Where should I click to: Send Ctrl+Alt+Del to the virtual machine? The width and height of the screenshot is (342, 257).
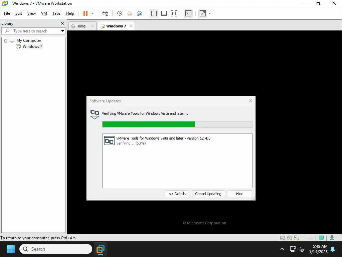pyautogui.click(x=105, y=13)
